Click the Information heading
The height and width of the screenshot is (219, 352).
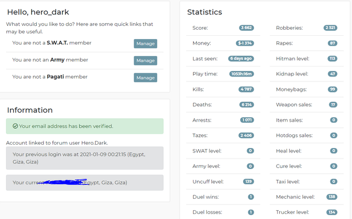(30, 110)
